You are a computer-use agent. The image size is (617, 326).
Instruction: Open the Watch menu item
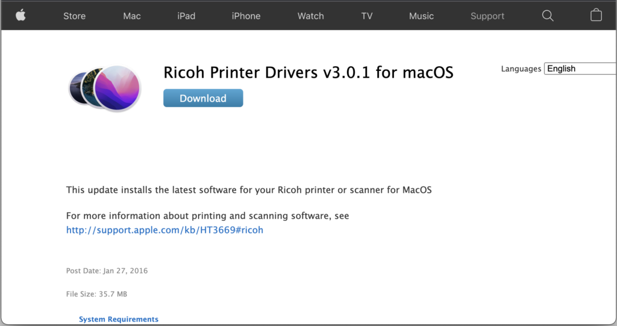(x=310, y=16)
